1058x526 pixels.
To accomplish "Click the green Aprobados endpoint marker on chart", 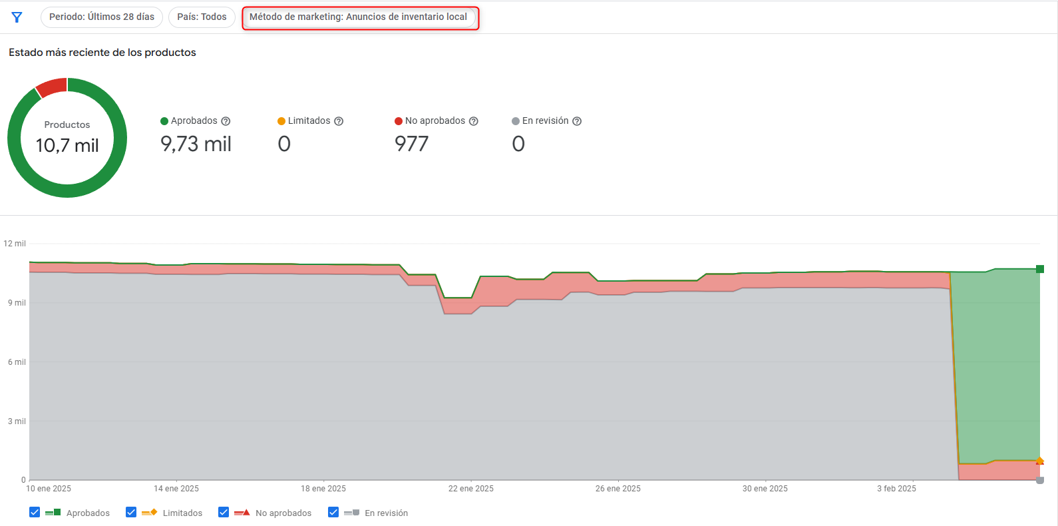I will tap(1040, 269).
